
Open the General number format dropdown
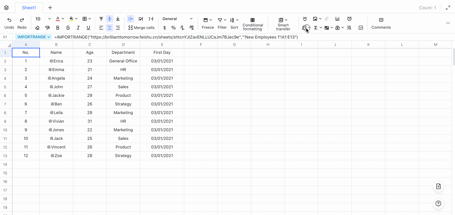177,18
